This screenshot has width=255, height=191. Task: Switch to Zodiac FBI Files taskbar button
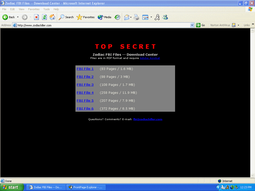coord(46,187)
